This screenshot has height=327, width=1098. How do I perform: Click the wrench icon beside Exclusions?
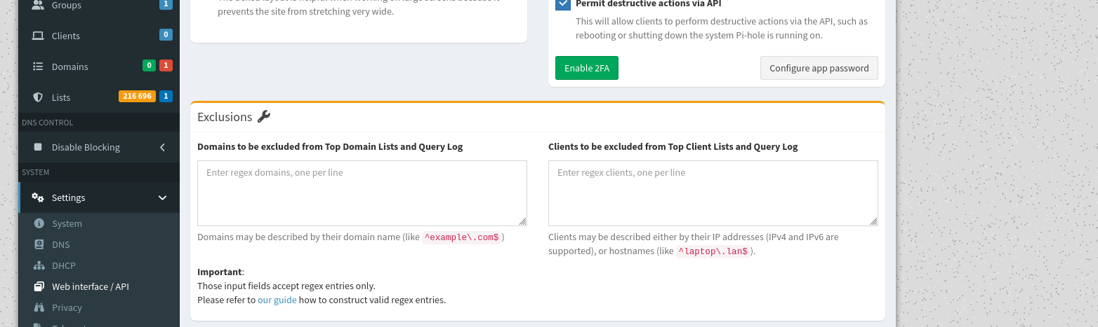pos(264,117)
